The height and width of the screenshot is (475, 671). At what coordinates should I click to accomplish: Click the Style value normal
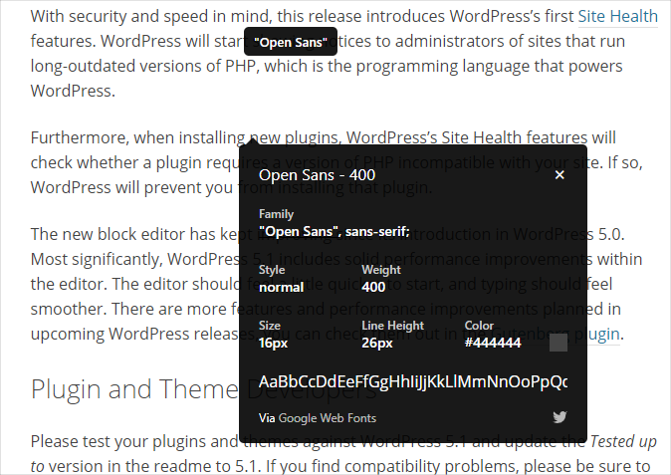click(281, 287)
